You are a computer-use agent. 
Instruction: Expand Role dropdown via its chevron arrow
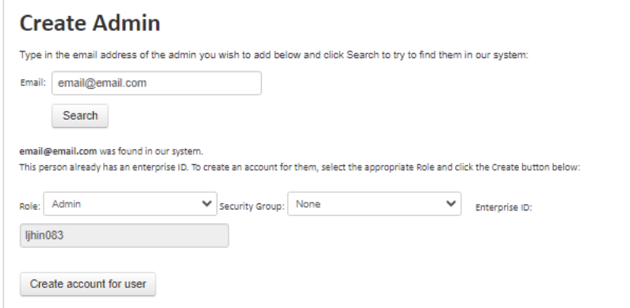[207, 203]
